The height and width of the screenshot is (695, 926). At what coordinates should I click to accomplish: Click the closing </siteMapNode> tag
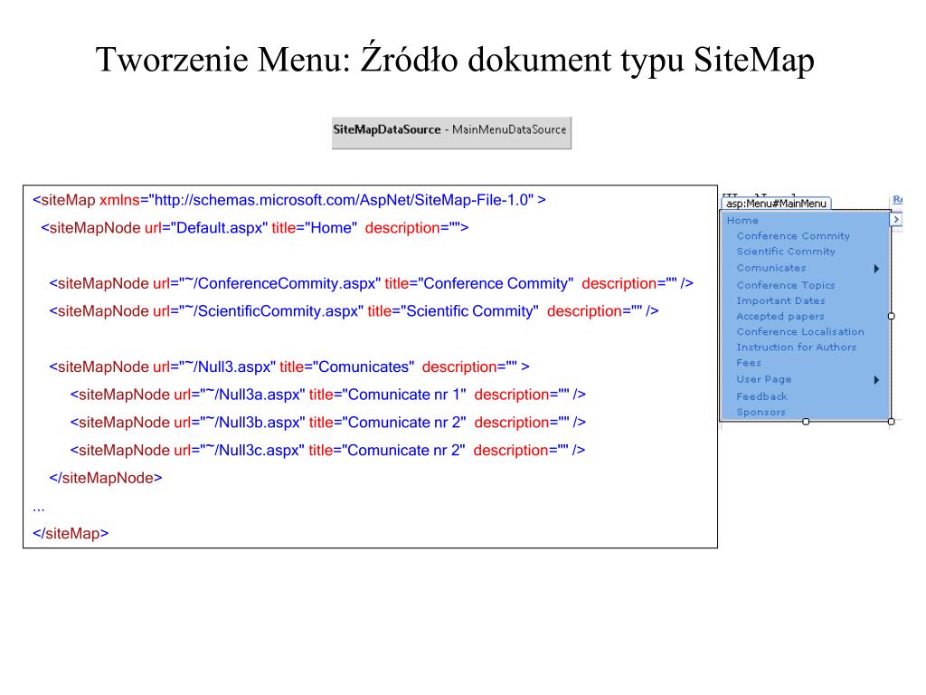tap(106, 478)
